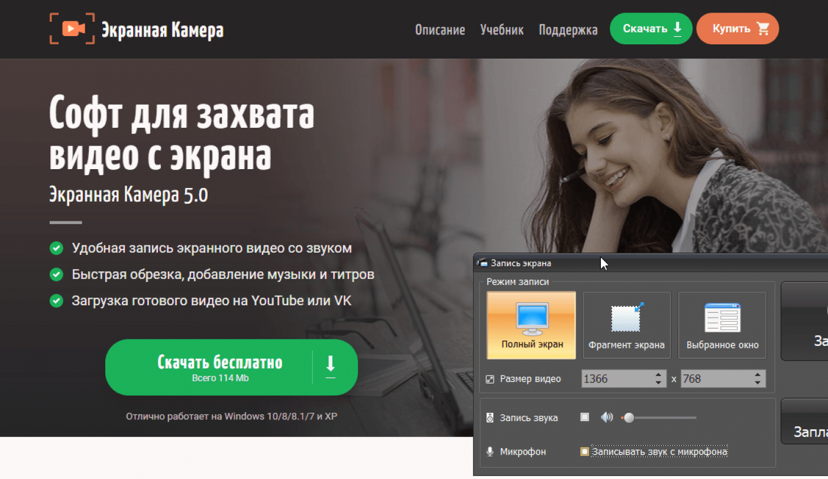The image size is (828, 479).
Task: Click the text Экранная Камера 5.0
Action: click(128, 195)
